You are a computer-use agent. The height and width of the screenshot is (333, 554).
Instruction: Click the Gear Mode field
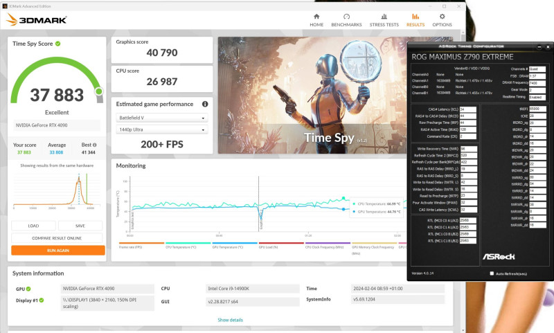[x=537, y=90]
